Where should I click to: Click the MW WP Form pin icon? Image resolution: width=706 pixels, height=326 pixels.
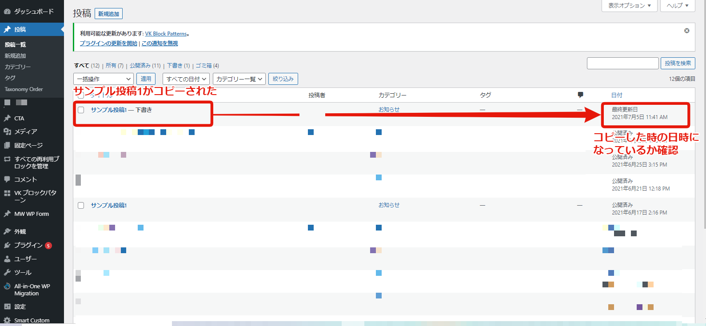7,214
